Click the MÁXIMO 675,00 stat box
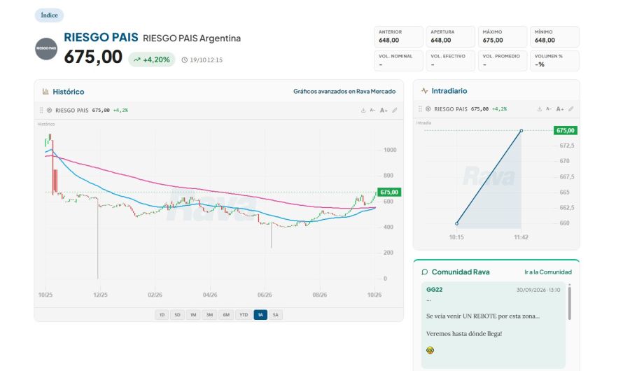The image size is (630, 371). [x=502, y=36]
